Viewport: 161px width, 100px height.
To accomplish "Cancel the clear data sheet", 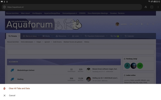I will pyautogui.click(x=12, y=95).
